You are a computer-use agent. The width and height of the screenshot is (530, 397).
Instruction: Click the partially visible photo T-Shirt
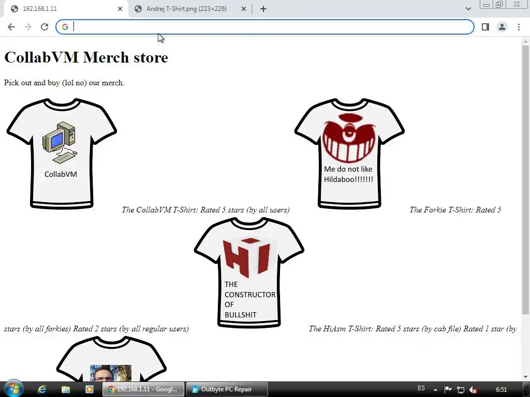pos(111,359)
